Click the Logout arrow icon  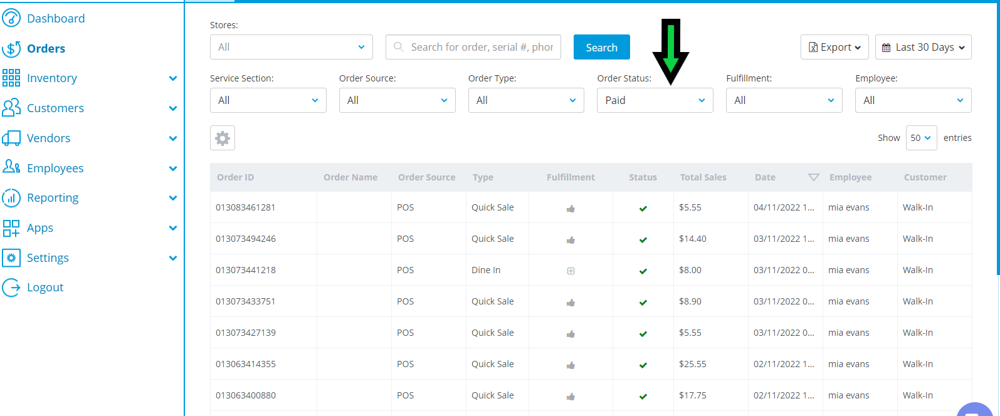coord(11,288)
